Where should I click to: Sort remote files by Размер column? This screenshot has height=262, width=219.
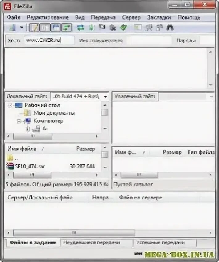coord(172,152)
